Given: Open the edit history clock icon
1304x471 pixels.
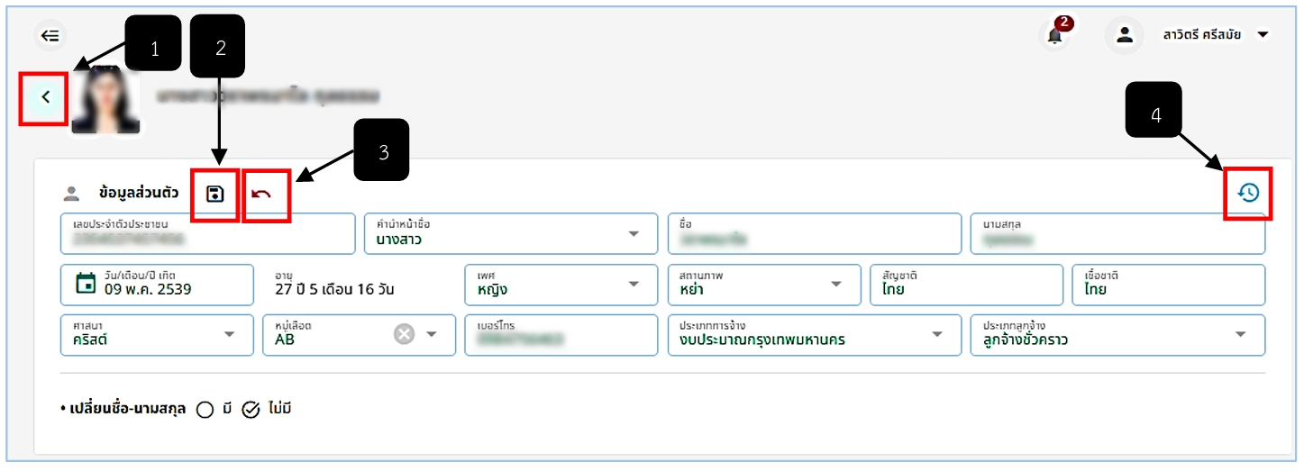Looking at the screenshot, I should (x=1248, y=193).
